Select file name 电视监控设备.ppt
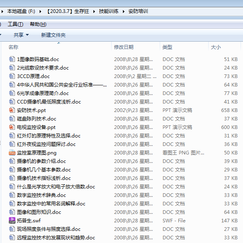The width and height of the screenshot is (243, 243). tap(36, 127)
